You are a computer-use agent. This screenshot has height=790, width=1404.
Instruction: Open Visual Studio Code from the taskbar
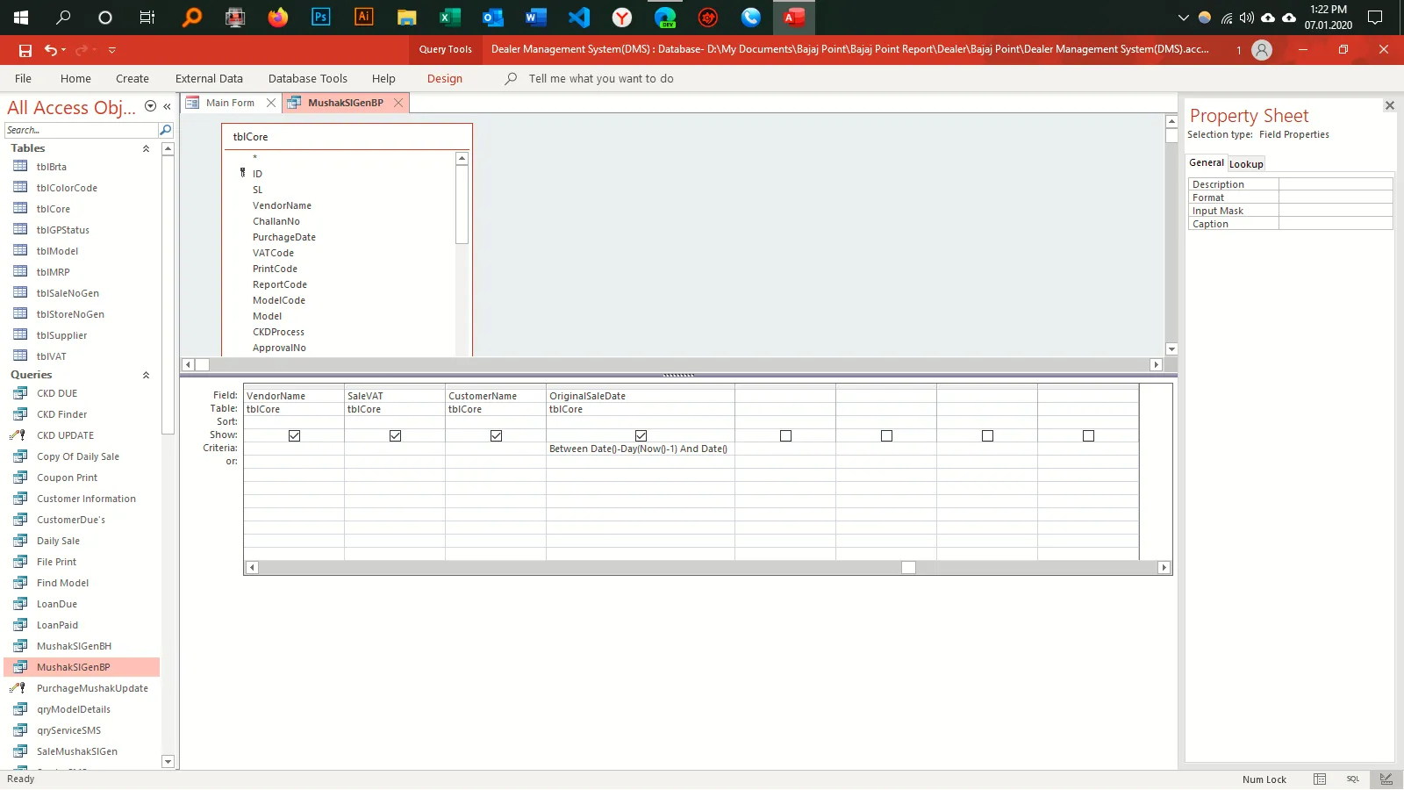pos(578,17)
